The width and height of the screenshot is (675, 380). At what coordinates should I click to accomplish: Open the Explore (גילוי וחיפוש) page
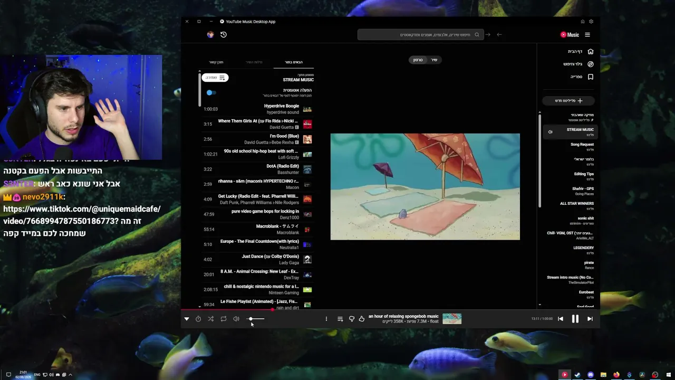click(578, 64)
